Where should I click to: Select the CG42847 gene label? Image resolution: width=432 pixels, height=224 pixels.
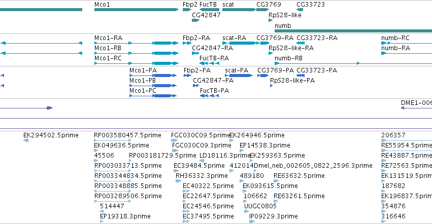(206, 15)
